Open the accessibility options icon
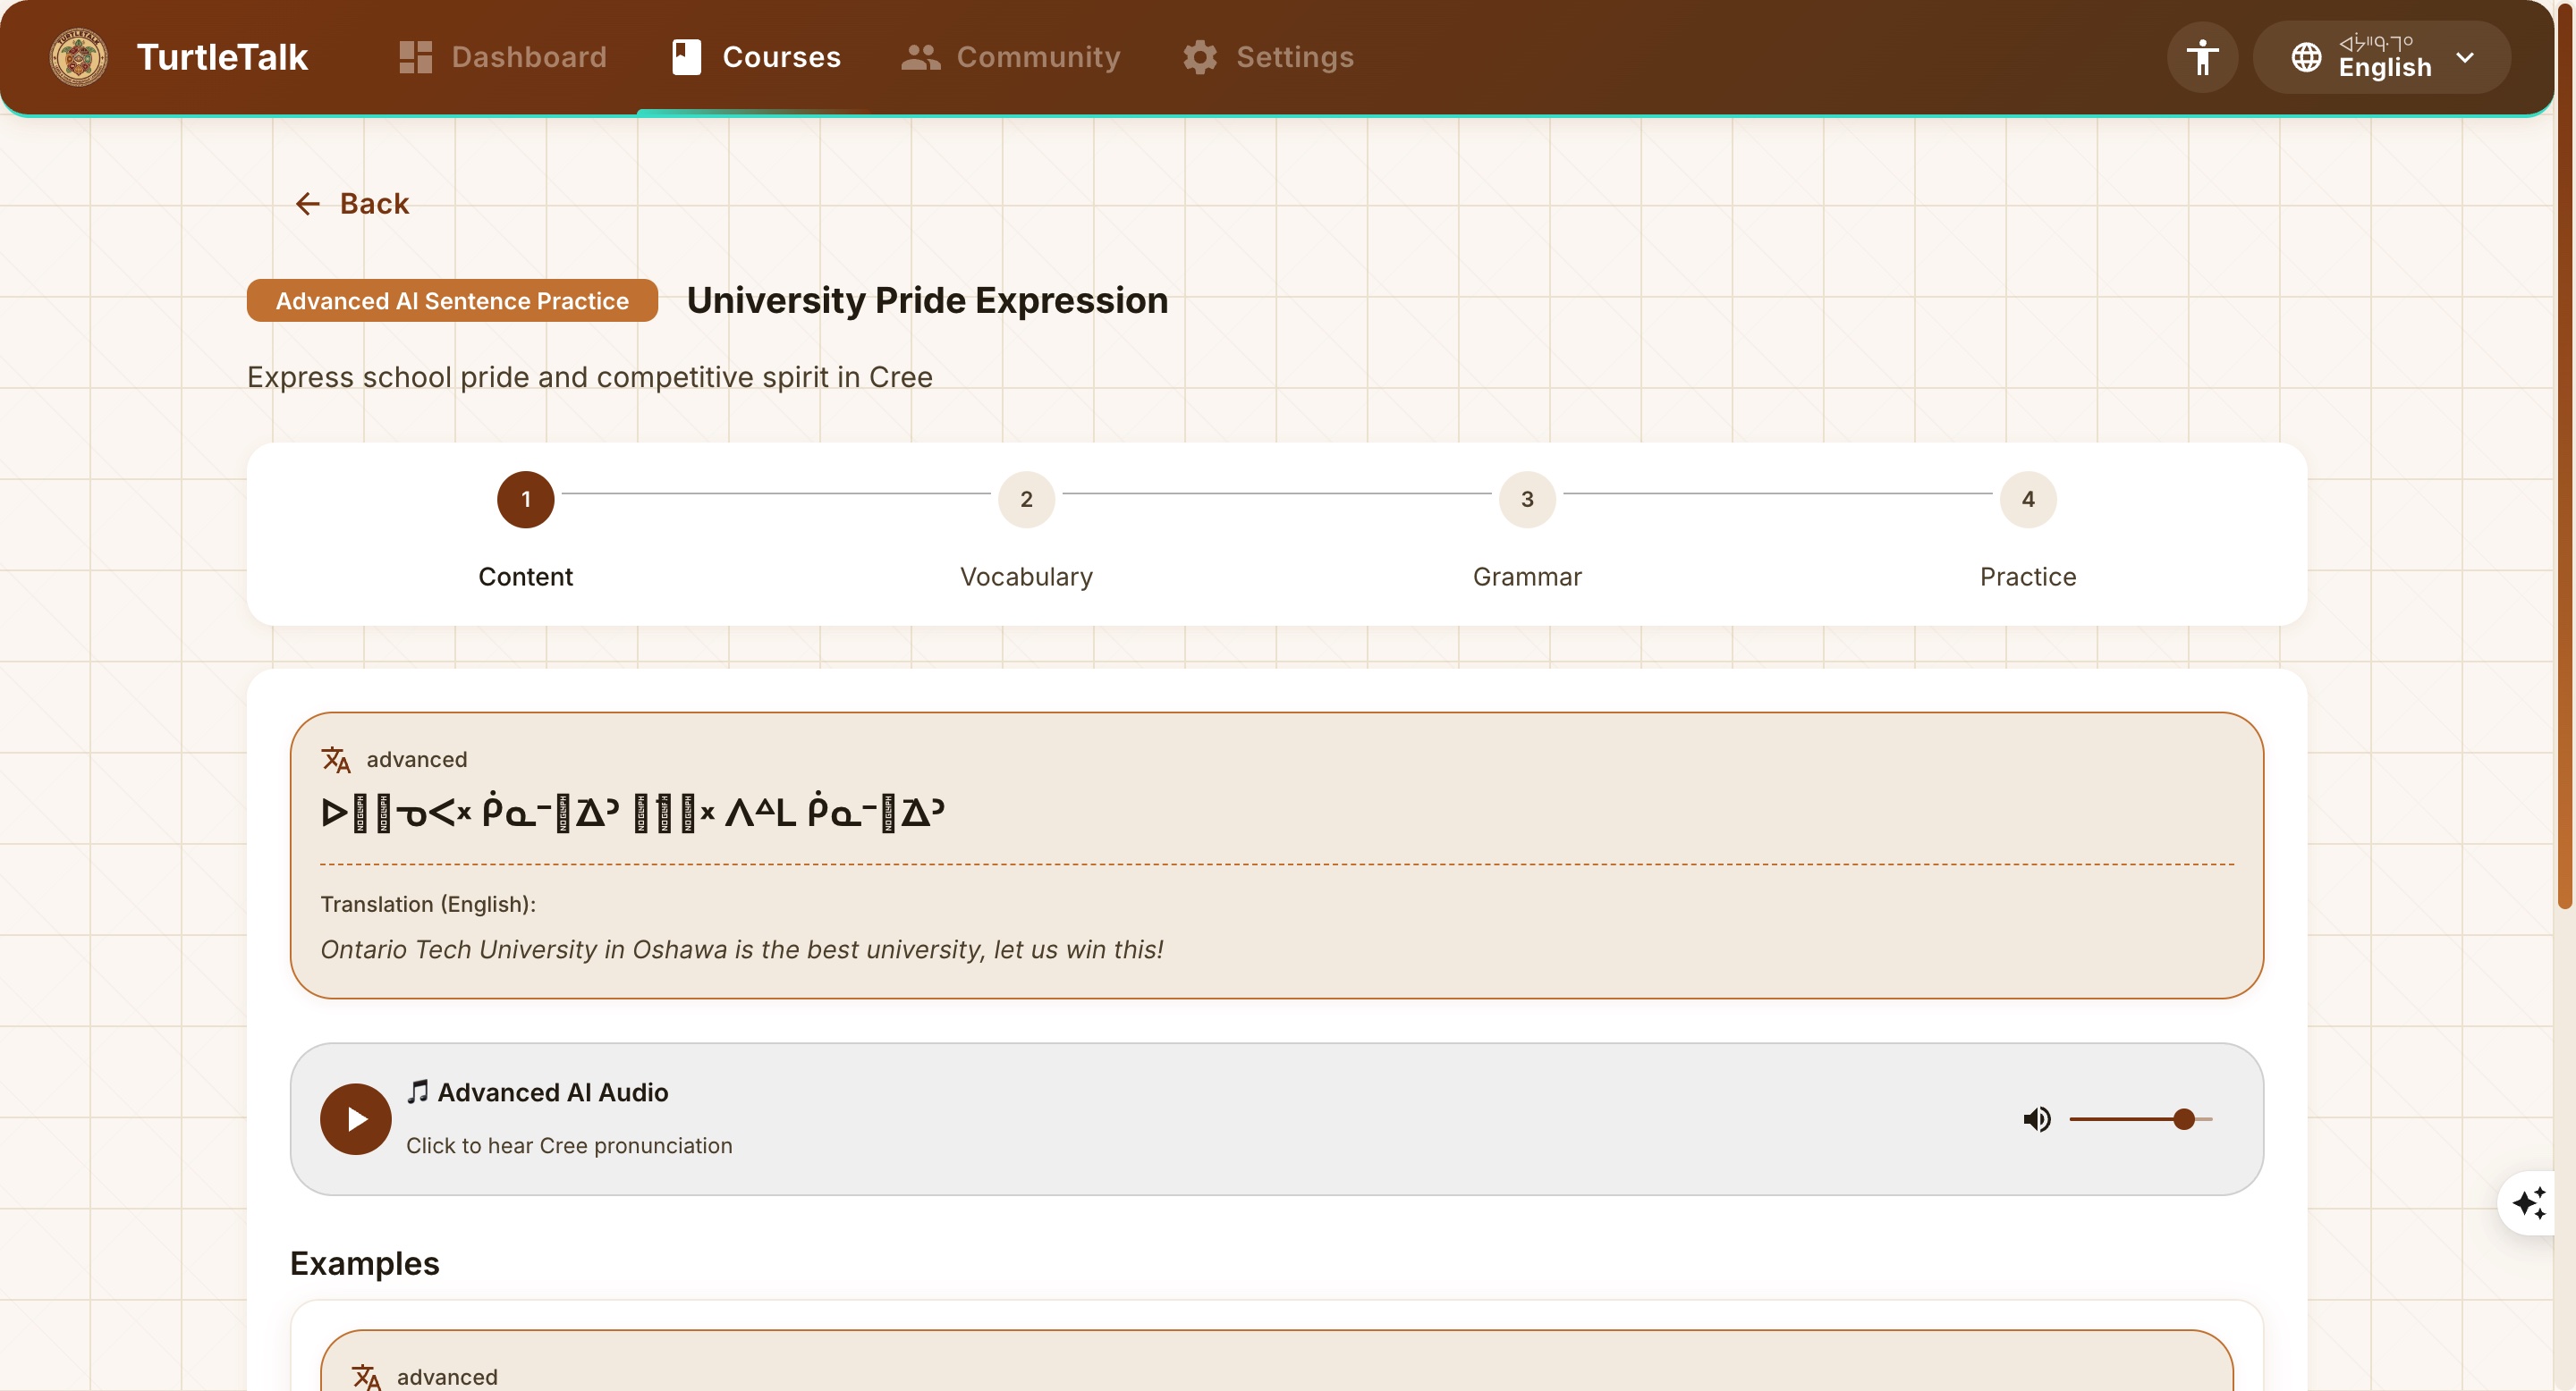Viewport: 2576px width, 1391px height. point(2201,57)
